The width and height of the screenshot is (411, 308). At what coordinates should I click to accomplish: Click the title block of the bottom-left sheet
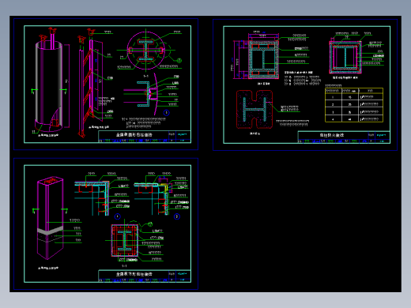click(145, 276)
